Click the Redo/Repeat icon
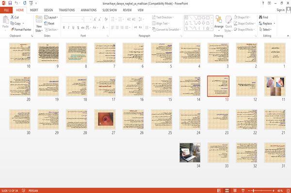291x193 pixels. [25, 3]
